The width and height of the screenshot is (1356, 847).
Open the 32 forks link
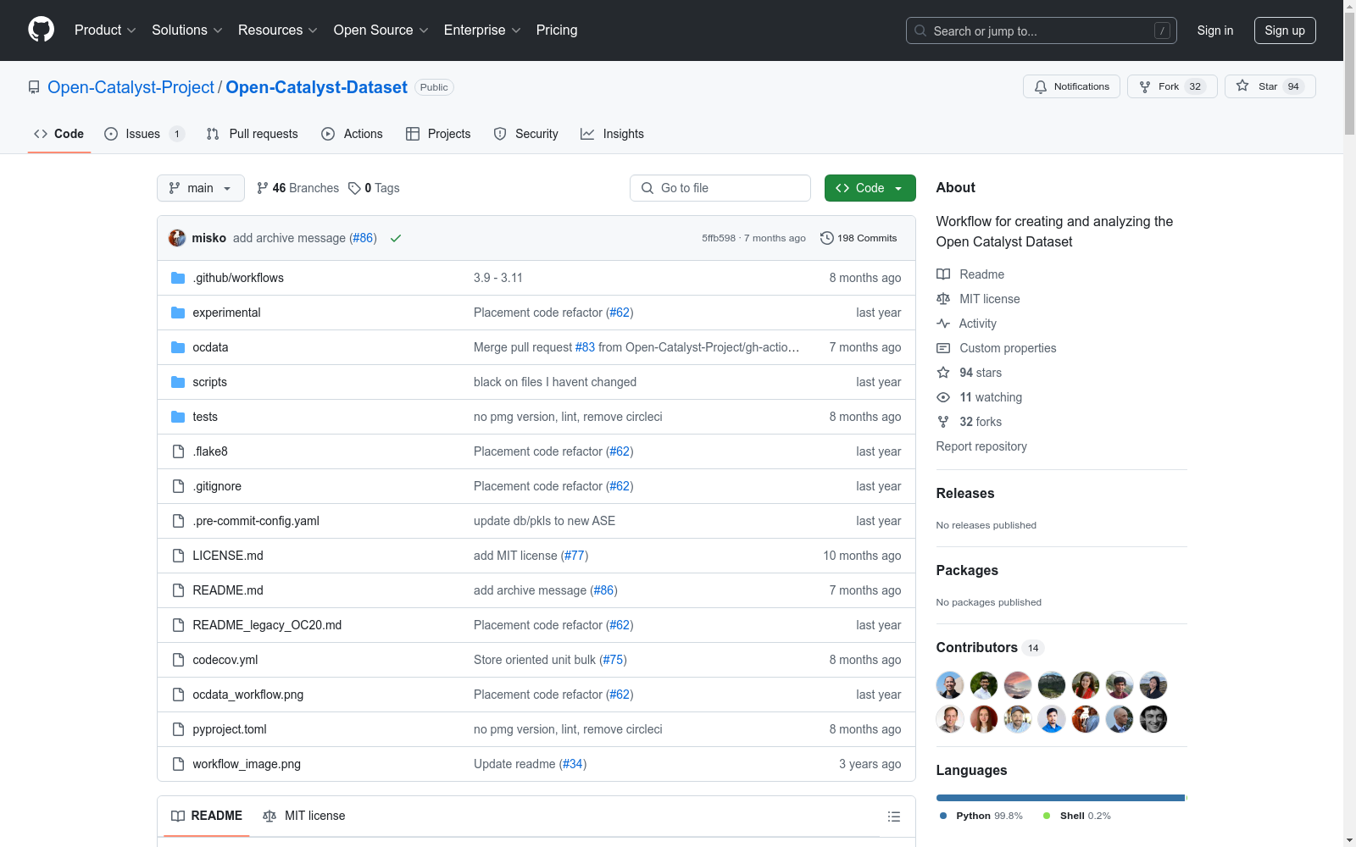pyautogui.click(x=981, y=422)
